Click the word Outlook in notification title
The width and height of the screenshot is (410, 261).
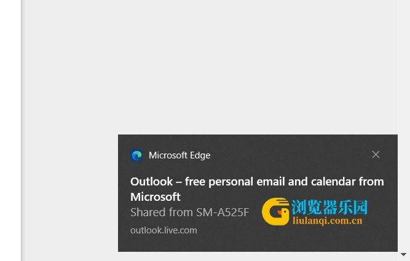tap(152, 182)
